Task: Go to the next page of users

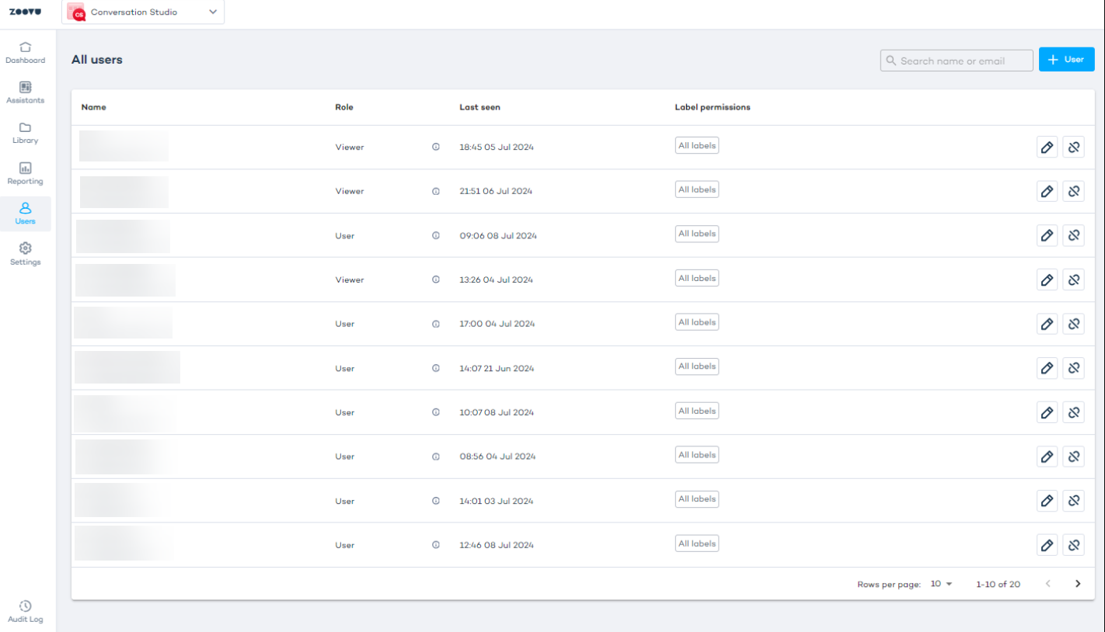Action: pos(1078,584)
